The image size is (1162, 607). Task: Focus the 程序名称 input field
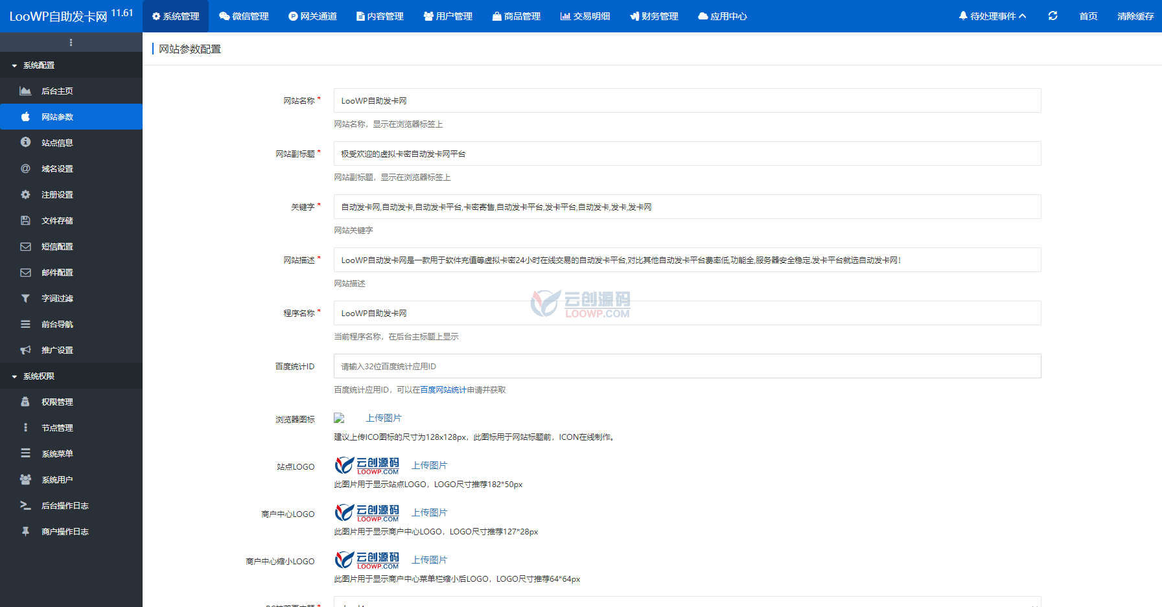click(x=687, y=313)
